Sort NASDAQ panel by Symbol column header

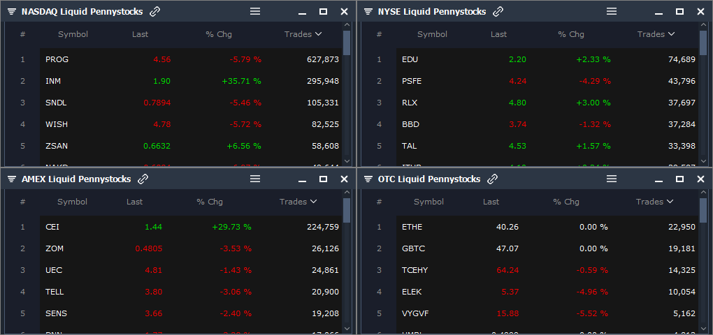tap(73, 34)
